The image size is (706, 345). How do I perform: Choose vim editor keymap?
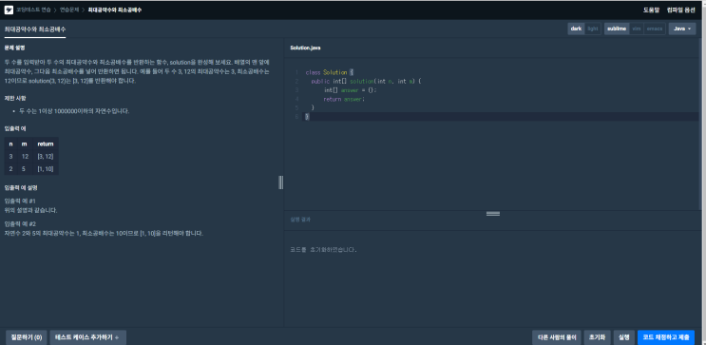pos(636,29)
